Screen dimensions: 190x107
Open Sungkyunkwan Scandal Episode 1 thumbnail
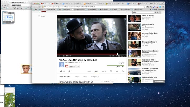(x=135, y=54)
